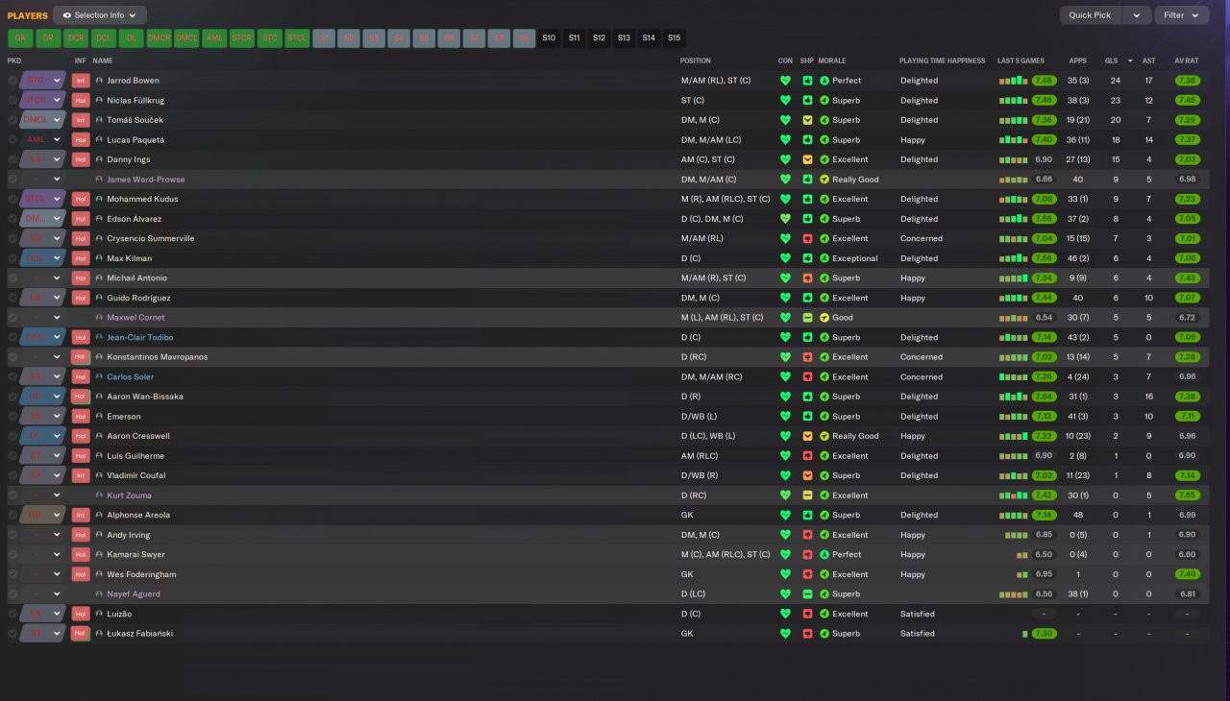This screenshot has height=701, width=1230.
Task: Toggle the pick checkmark for Nayef Aguerd
Action: tap(12, 594)
